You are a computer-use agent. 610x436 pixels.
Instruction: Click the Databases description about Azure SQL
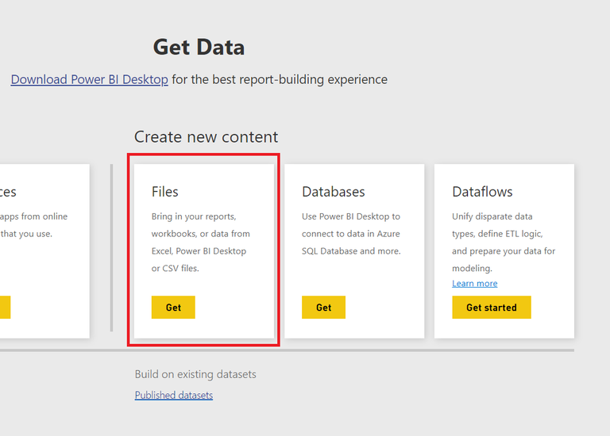tap(351, 234)
